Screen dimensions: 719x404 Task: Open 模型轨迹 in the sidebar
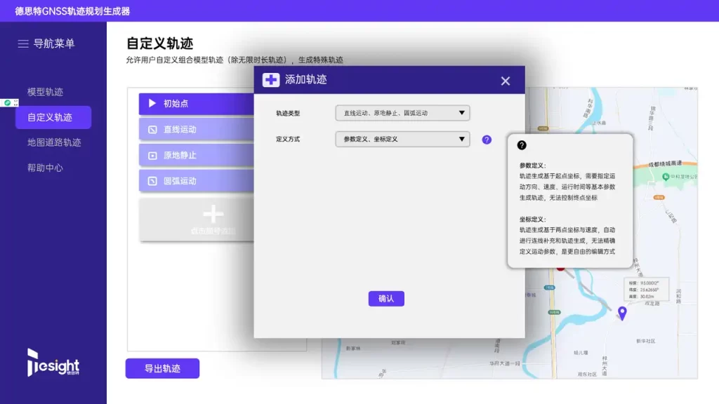(46, 92)
